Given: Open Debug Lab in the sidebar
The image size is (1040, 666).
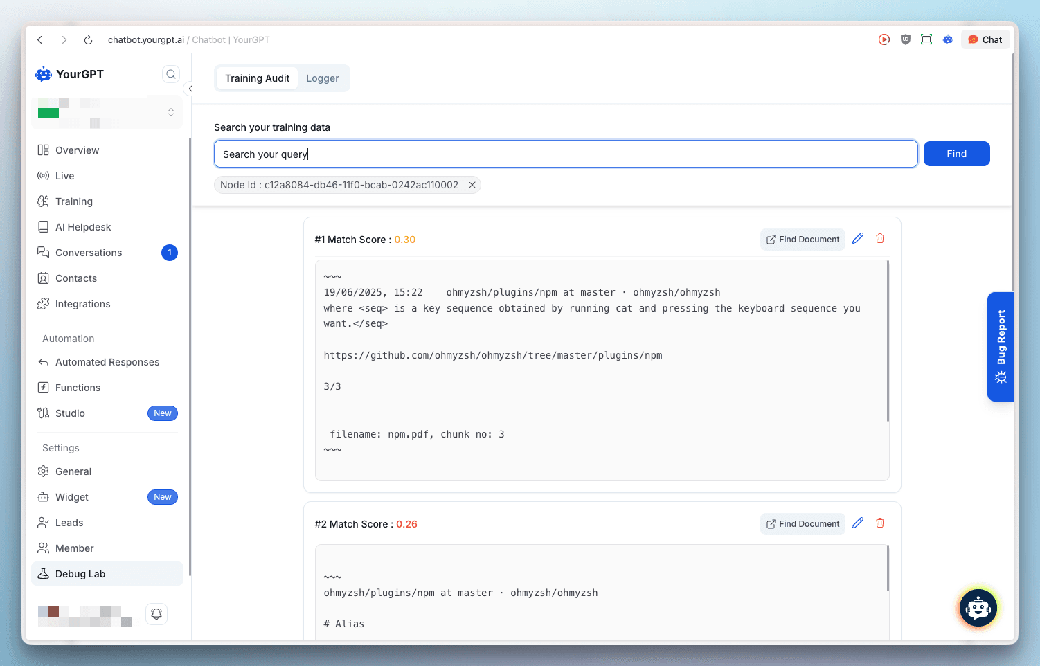Looking at the screenshot, I should [x=80, y=573].
